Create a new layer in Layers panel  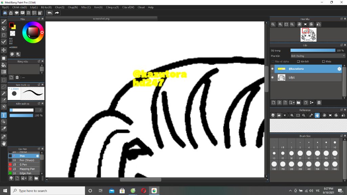coord(273,103)
